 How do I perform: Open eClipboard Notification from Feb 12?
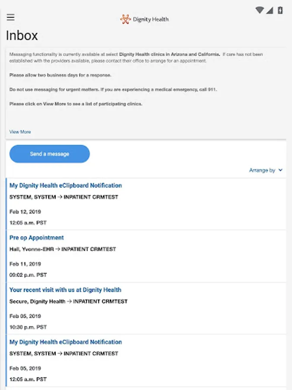tap(65, 185)
